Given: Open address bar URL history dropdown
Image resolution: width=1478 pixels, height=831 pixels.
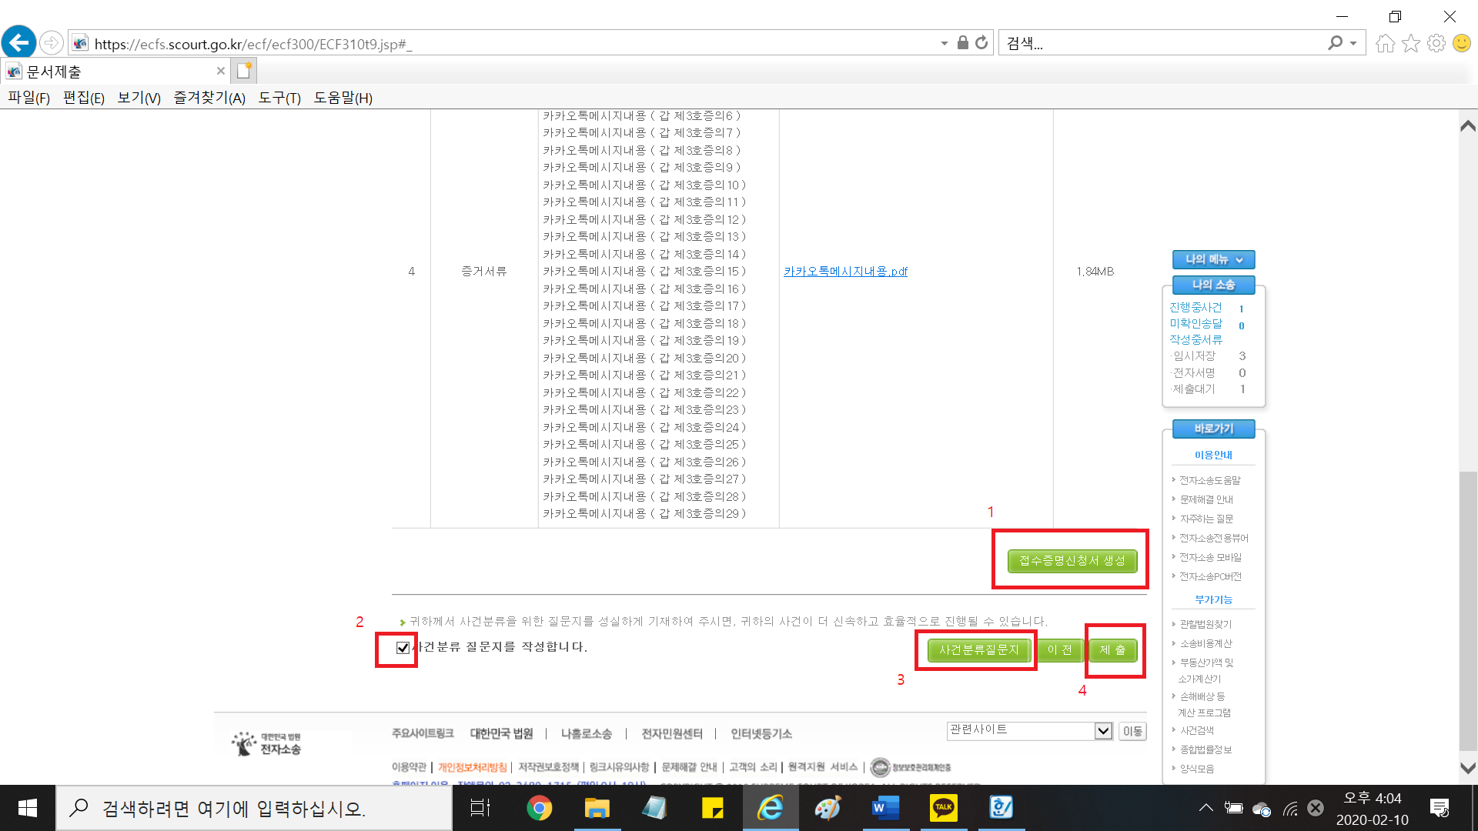Looking at the screenshot, I should click(945, 44).
